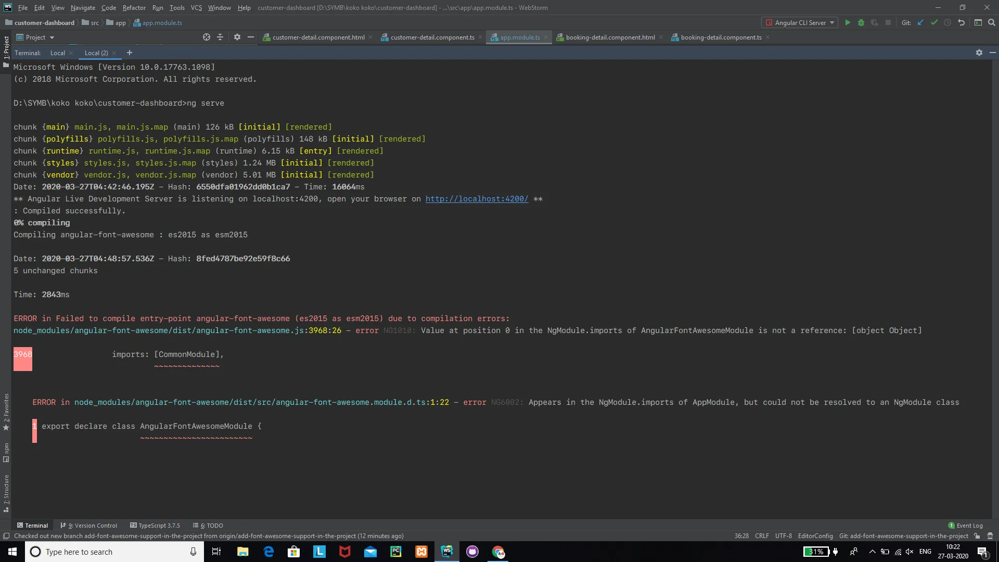The width and height of the screenshot is (999, 562).
Task: Open Search Everywhere magnifier icon
Action: click(991, 23)
